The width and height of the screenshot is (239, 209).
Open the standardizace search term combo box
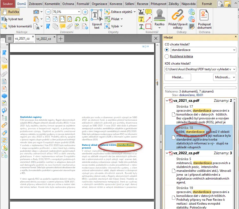pyautogui.click(x=204, y=50)
